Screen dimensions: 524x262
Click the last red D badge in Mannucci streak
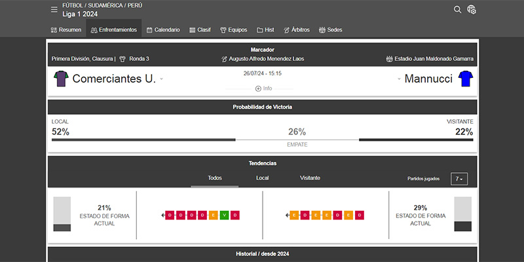pos(360,215)
